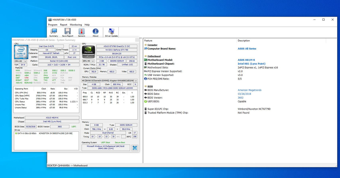Click the DDR3-1600 / PC3-12800 type field
340x178 pixels.
coord(113,88)
